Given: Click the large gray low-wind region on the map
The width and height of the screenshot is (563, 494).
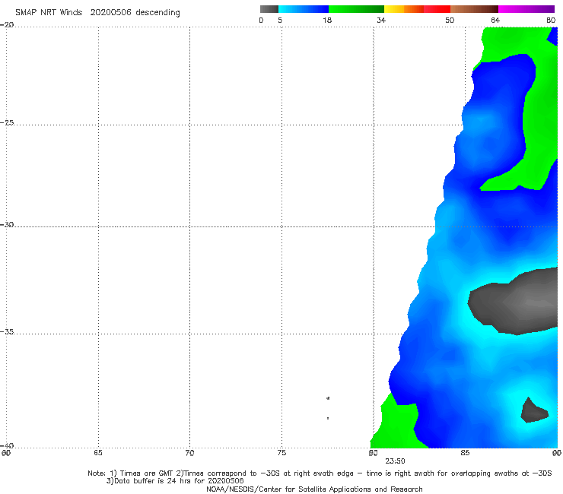Looking at the screenshot, I should coord(517,303).
